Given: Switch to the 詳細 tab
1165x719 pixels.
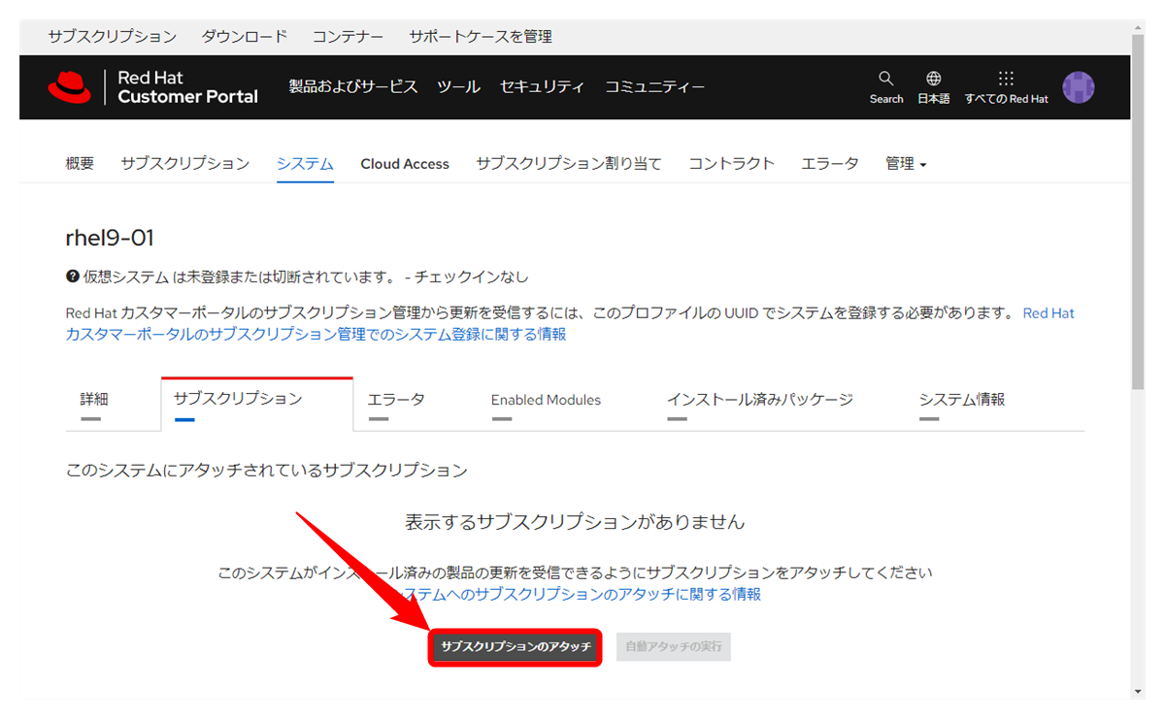Looking at the screenshot, I should 93,400.
